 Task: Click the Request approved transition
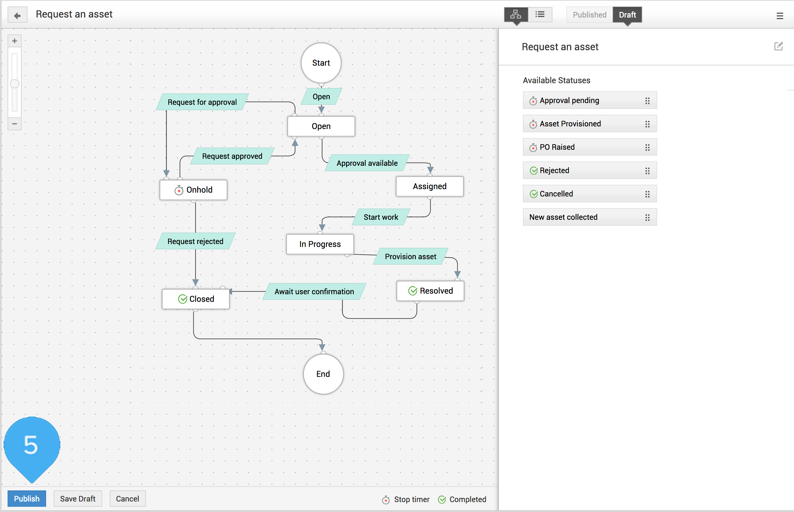pos(232,156)
